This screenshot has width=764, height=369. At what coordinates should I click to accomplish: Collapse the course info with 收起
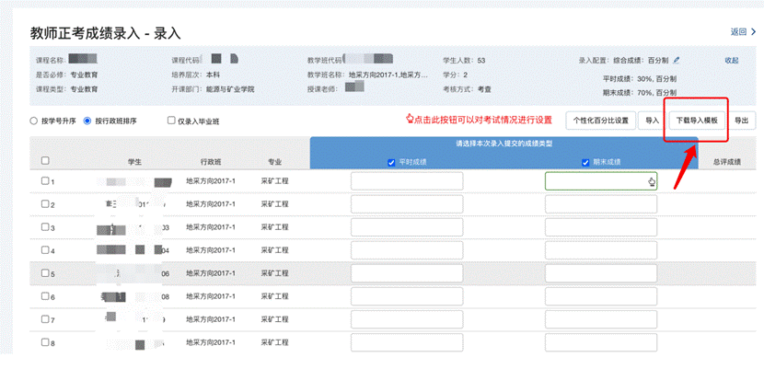click(731, 61)
